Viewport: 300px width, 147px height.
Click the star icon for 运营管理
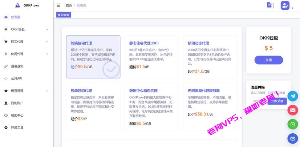click(6, 91)
